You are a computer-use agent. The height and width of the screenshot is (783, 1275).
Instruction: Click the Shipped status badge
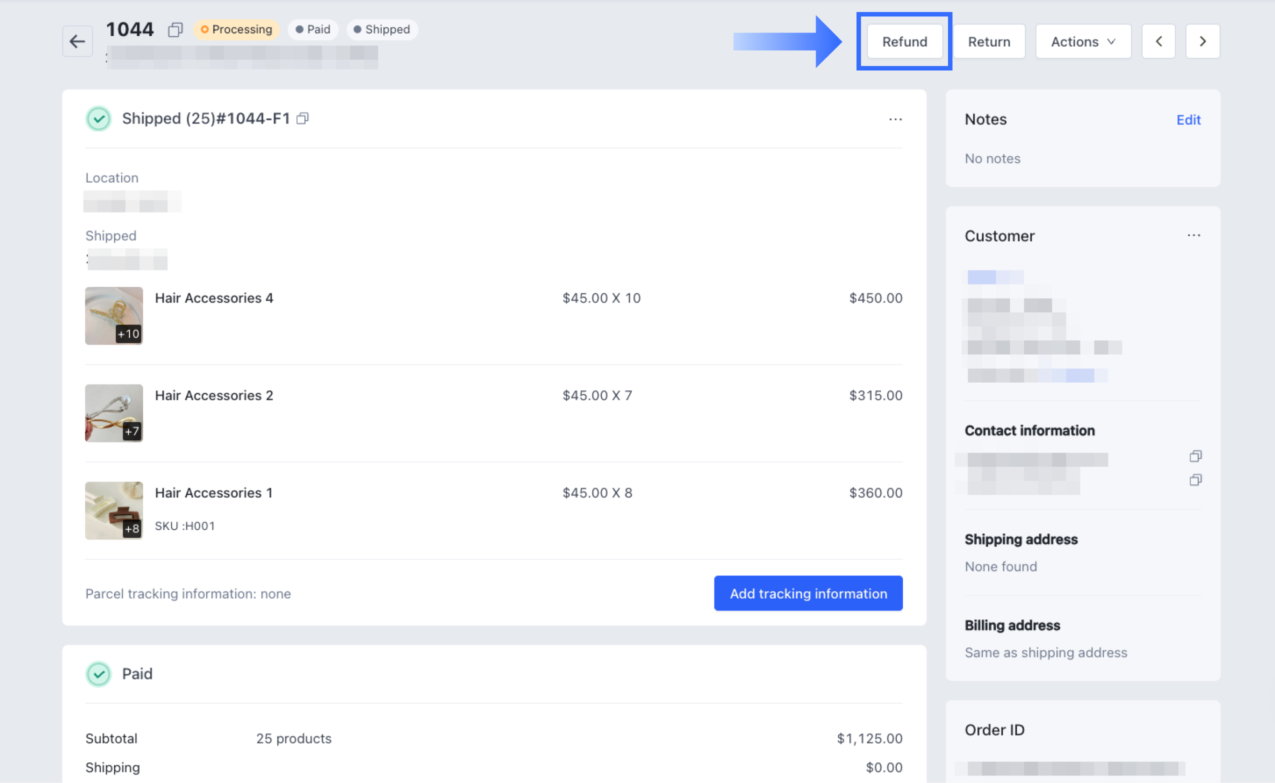point(382,29)
